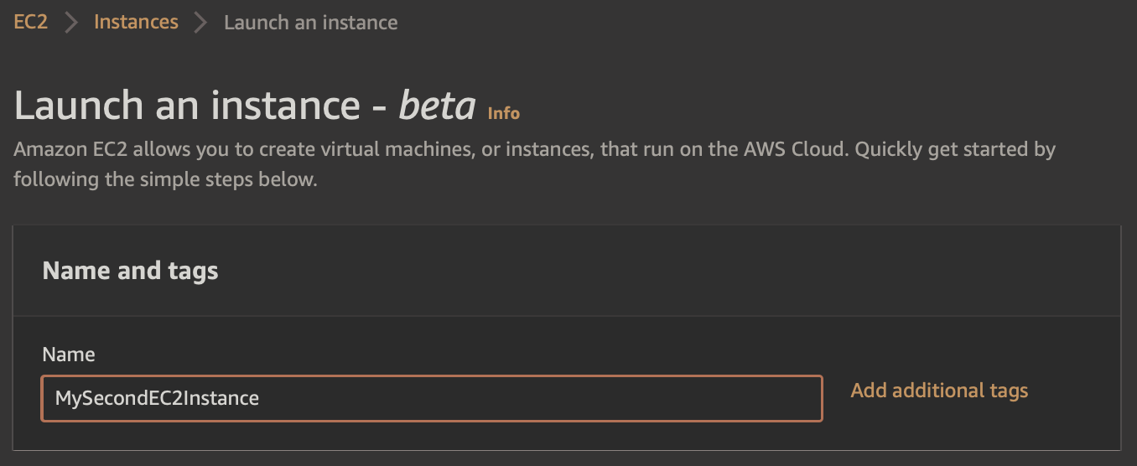Click the Name field label
This screenshot has width=1137, height=466.
click(x=69, y=355)
